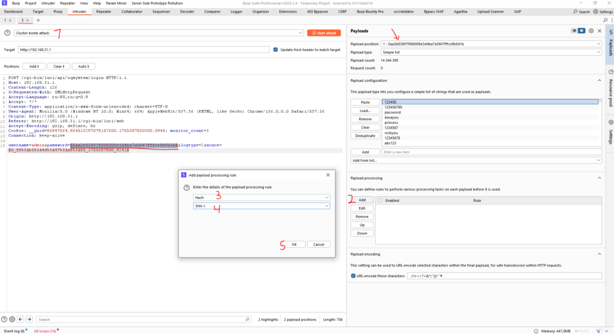Close the Payloads side panel

point(600,31)
